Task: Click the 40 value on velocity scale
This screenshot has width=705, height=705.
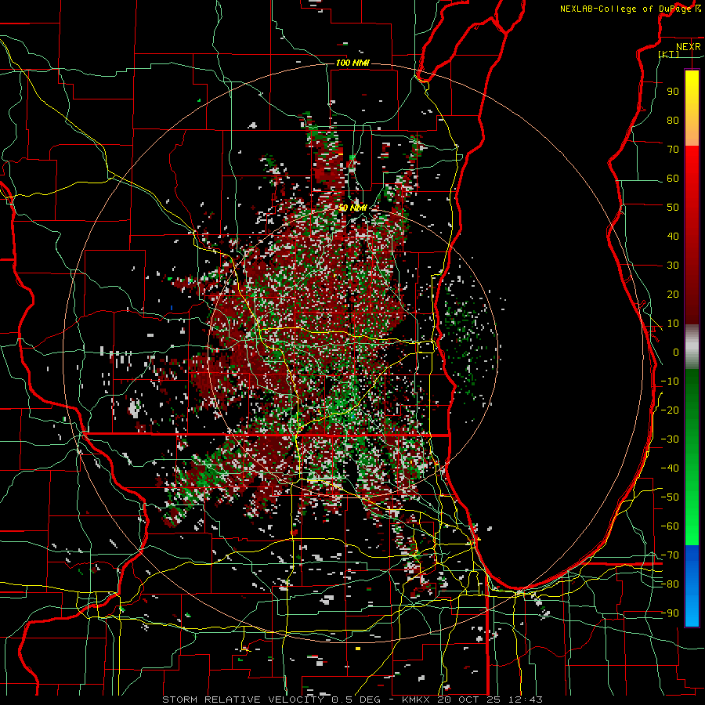Action: pos(673,237)
